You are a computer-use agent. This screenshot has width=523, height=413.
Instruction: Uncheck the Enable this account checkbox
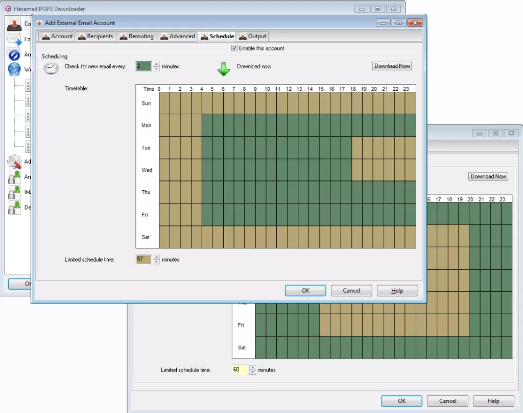(x=234, y=48)
